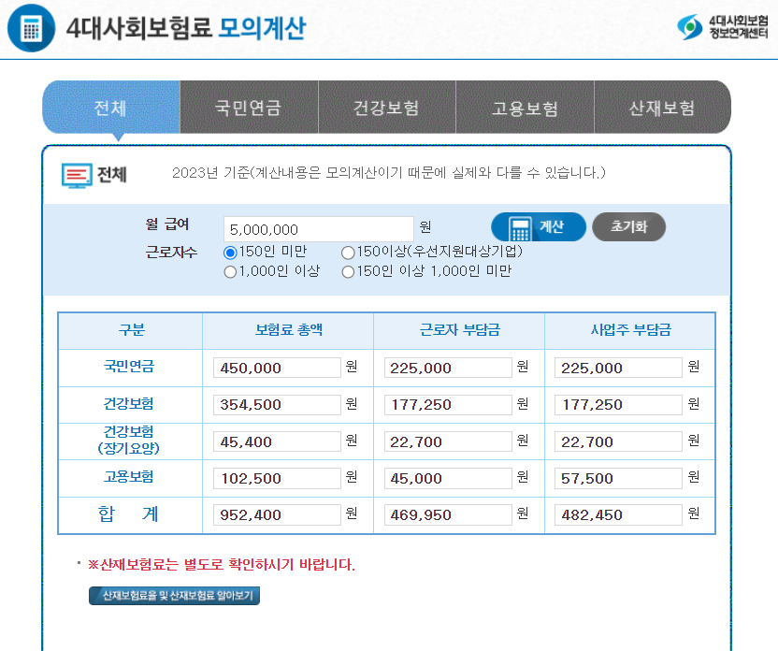This screenshot has height=651, width=778.
Task: Click the 합 계 row label
Action: (x=128, y=514)
